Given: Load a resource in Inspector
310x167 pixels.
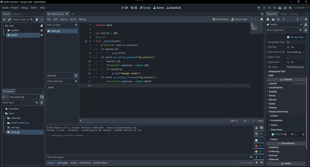Looking at the screenshot, I should click(x=273, y=19).
